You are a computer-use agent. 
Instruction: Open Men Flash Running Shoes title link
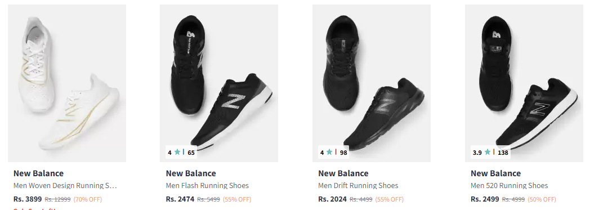207,186
